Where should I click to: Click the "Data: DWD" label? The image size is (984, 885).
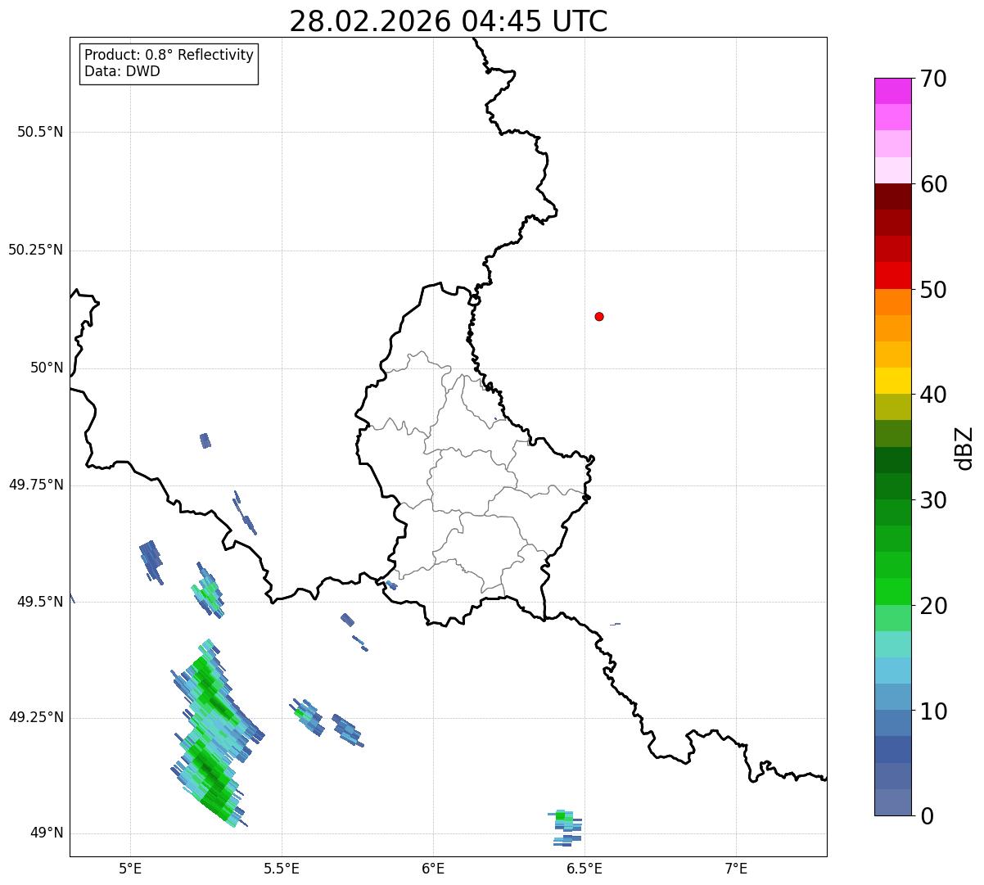click(x=123, y=71)
